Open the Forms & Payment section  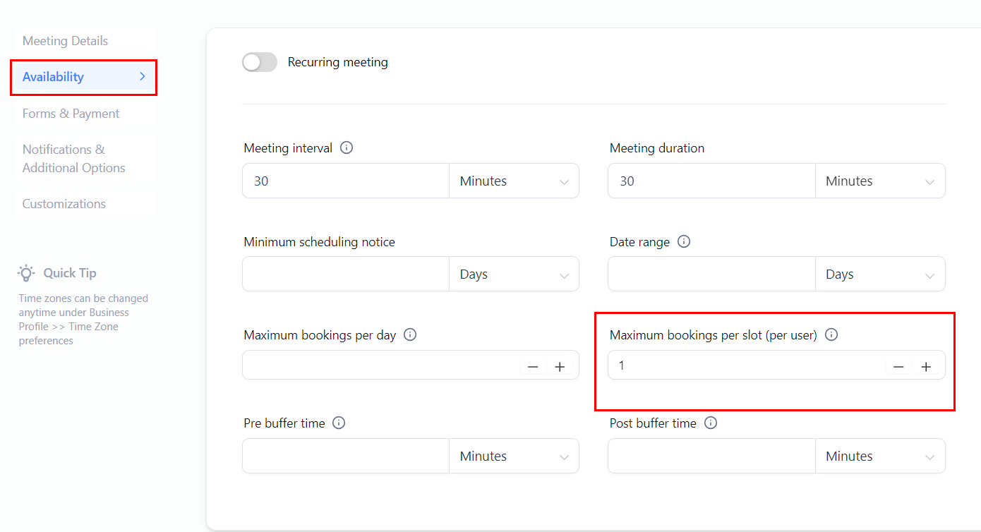pos(71,114)
